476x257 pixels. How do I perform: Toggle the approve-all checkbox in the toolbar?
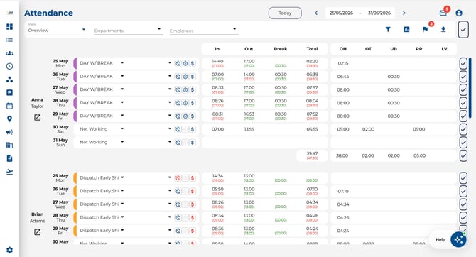pyautogui.click(x=463, y=29)
